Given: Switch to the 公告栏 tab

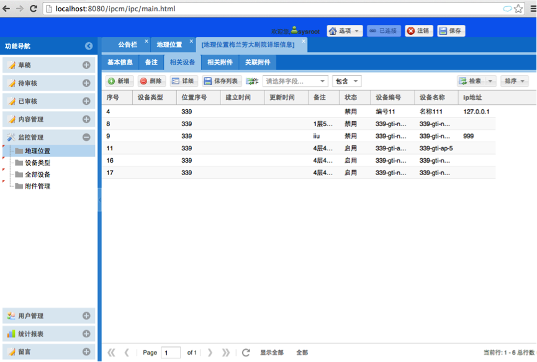Looking at the screenshot, I should point(127,45).
